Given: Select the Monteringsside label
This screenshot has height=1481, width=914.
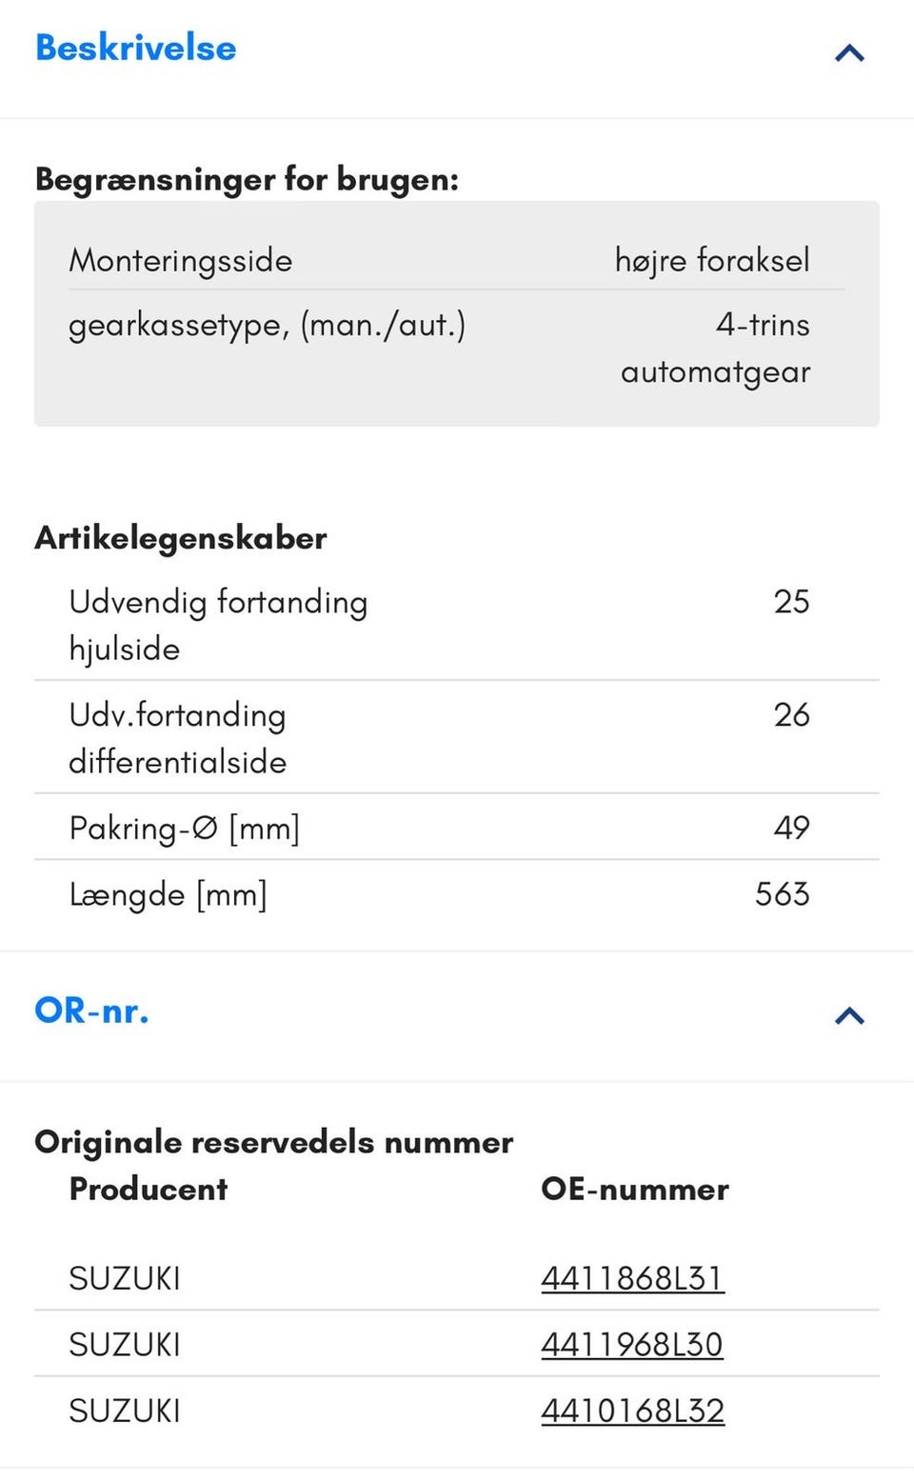Looking at the screenshot, I should [x=180, y=260].
